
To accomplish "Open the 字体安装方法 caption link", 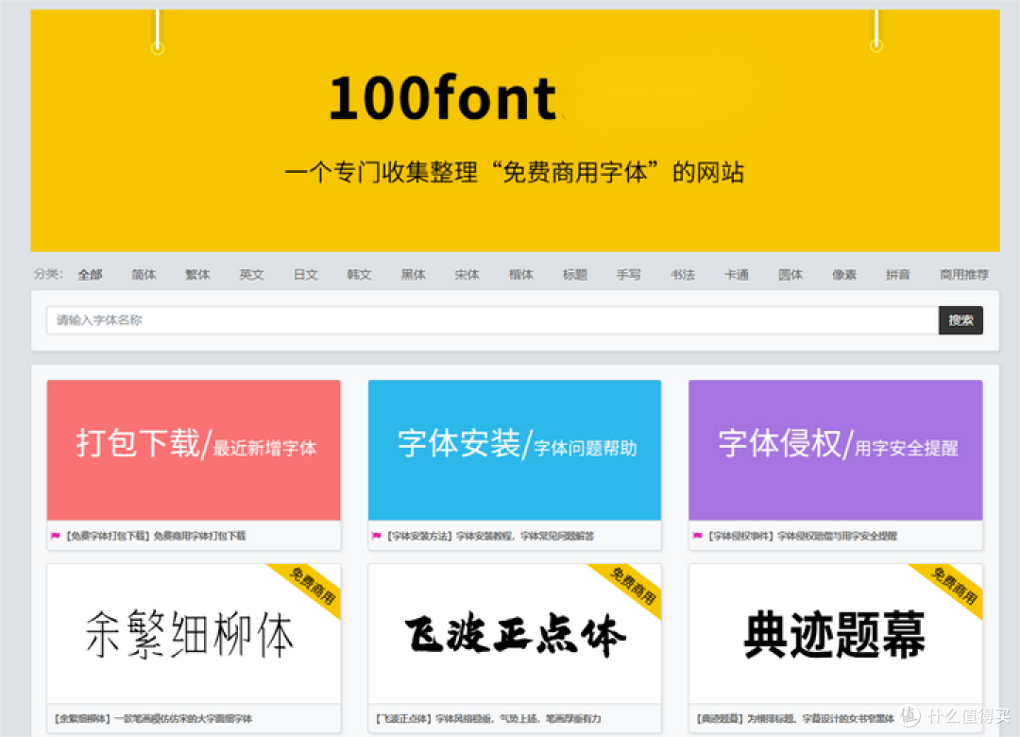I will tap(490, 536).
